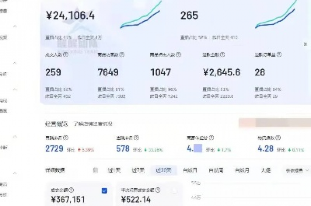Click the green 0.11% change indicator
This screenshot has width=311, height=206.
click(296, 150)
